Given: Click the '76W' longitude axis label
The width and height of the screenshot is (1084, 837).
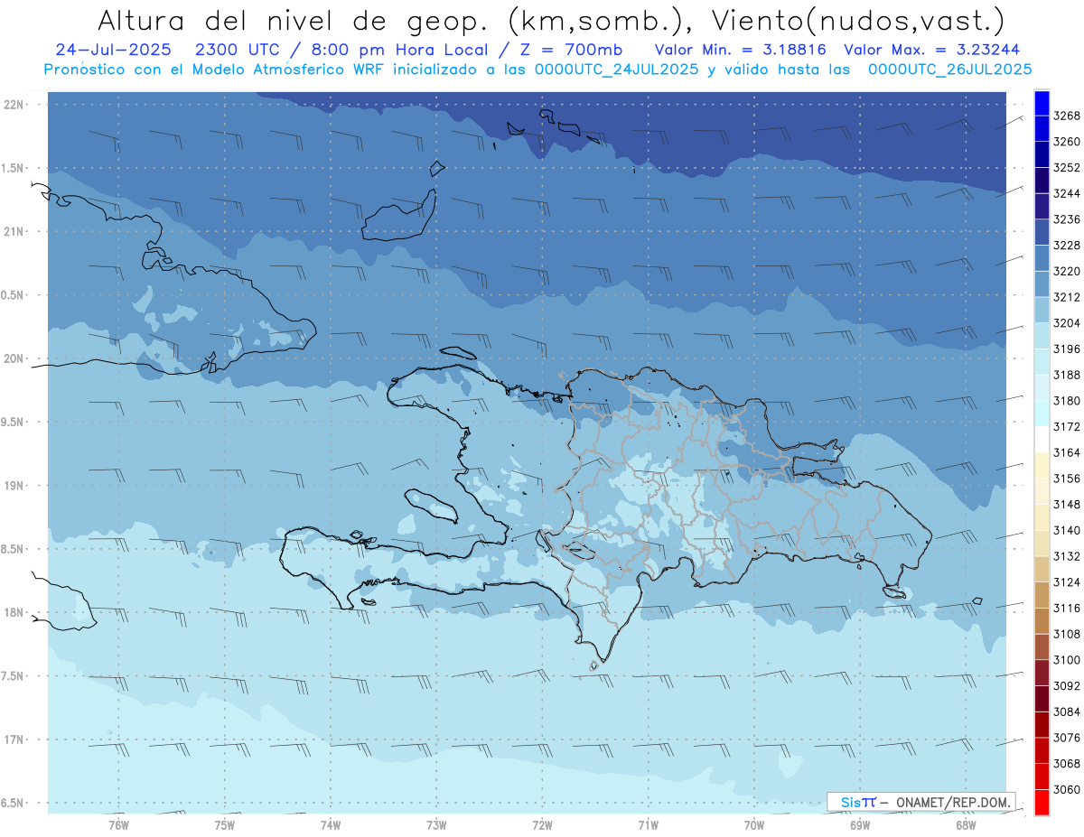Looking at the screenshot, I should click(x=118, y=824).
